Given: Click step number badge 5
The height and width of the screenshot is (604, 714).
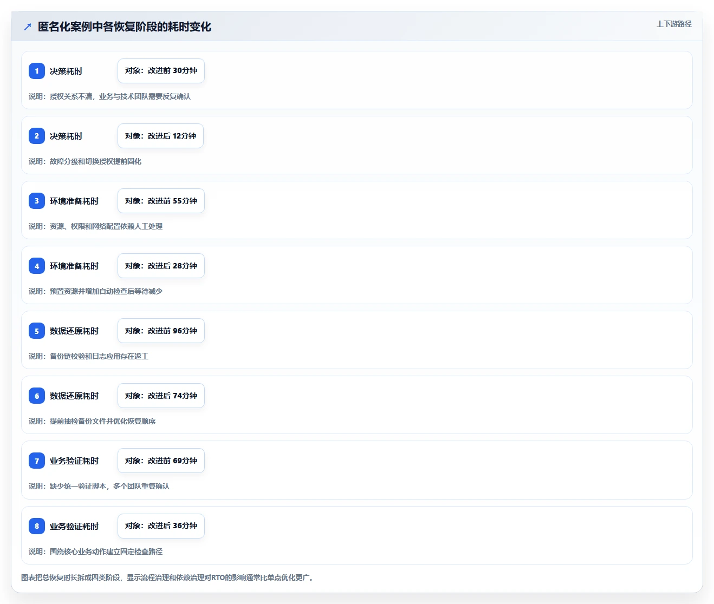Looking at the screenshot, I should (x=37, y=331).
